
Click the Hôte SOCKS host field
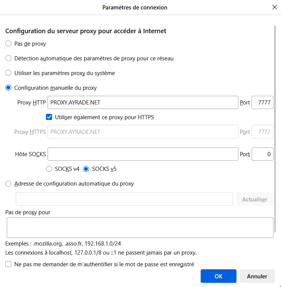tap(143, 154)
